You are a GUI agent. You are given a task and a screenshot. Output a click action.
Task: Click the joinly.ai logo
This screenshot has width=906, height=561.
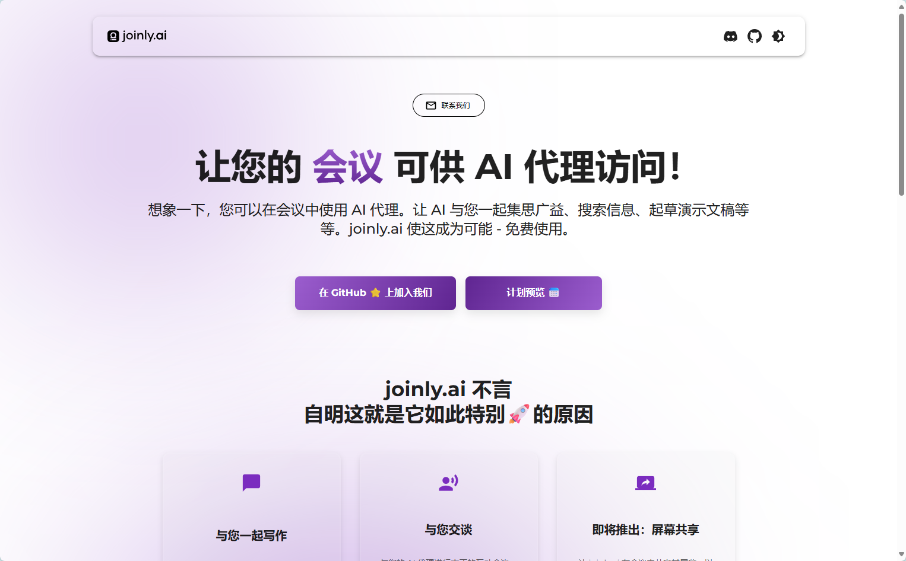coord(137,36)
